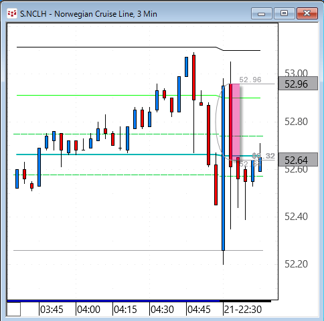
Task: Click the 03:45 time axis label
Action: [52, 310]
